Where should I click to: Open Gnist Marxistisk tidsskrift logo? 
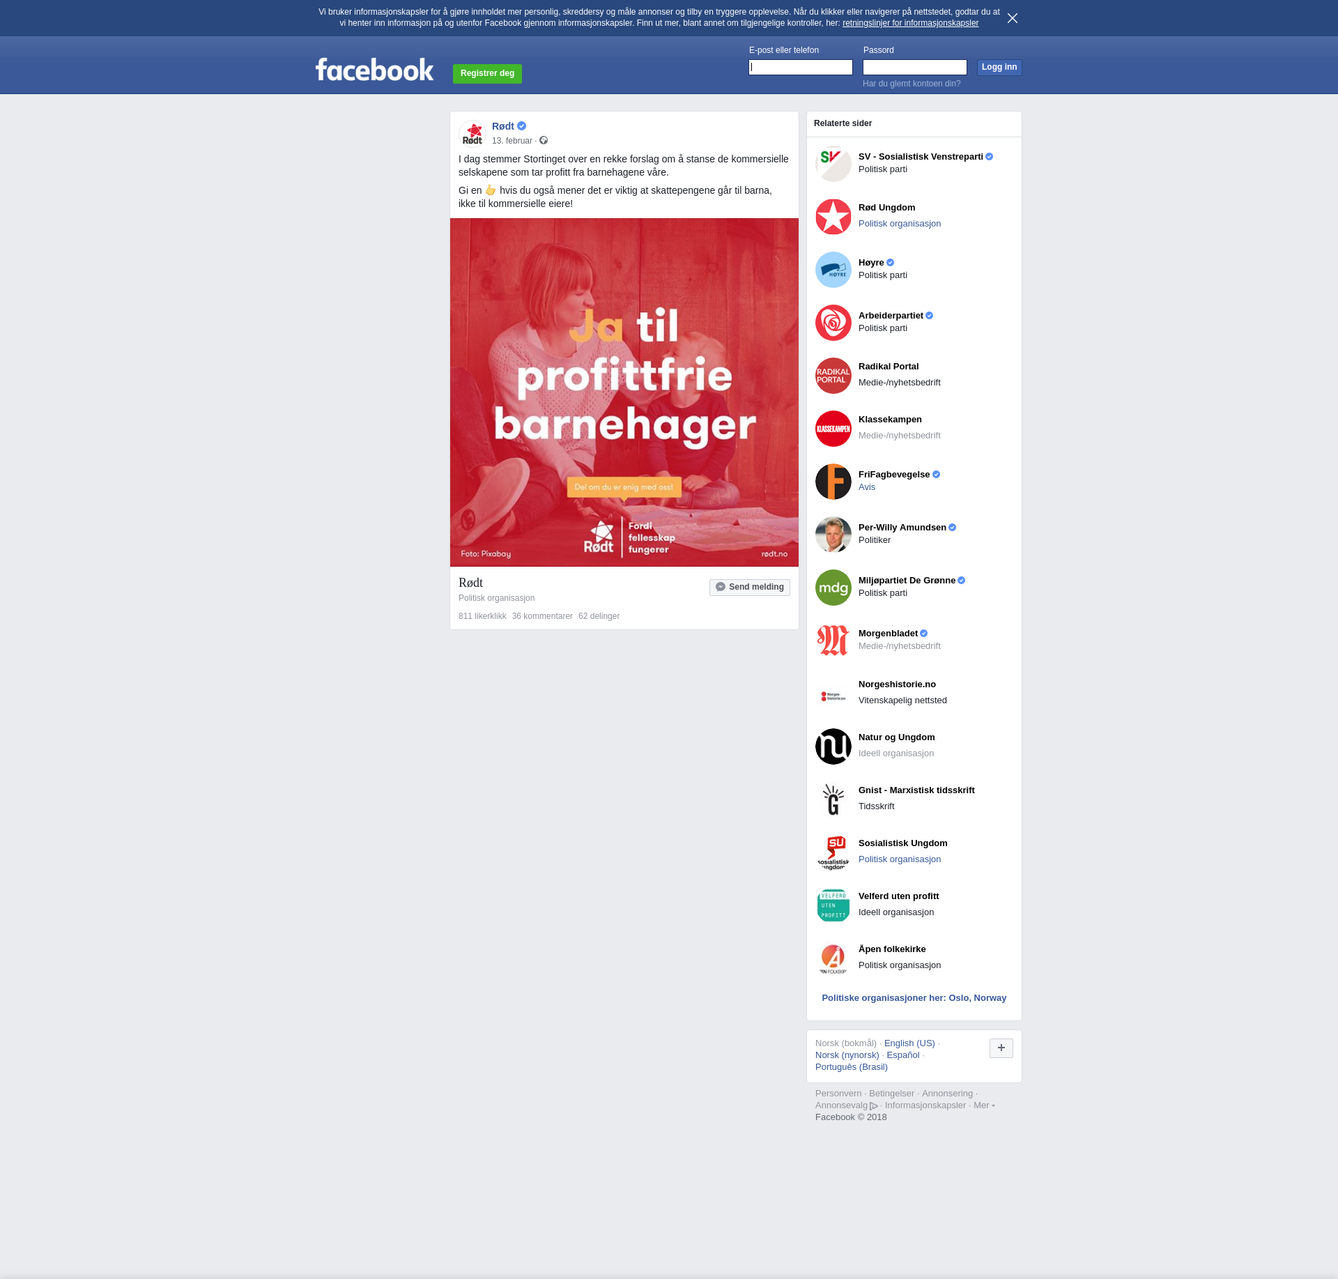[x=833, y=799]
